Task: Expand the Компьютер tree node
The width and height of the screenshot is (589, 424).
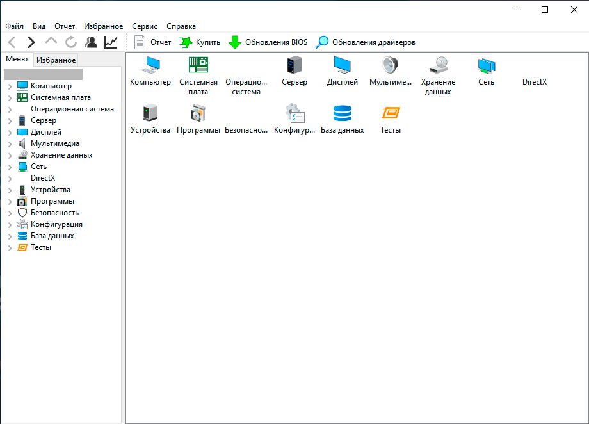Action: (10, 86)
